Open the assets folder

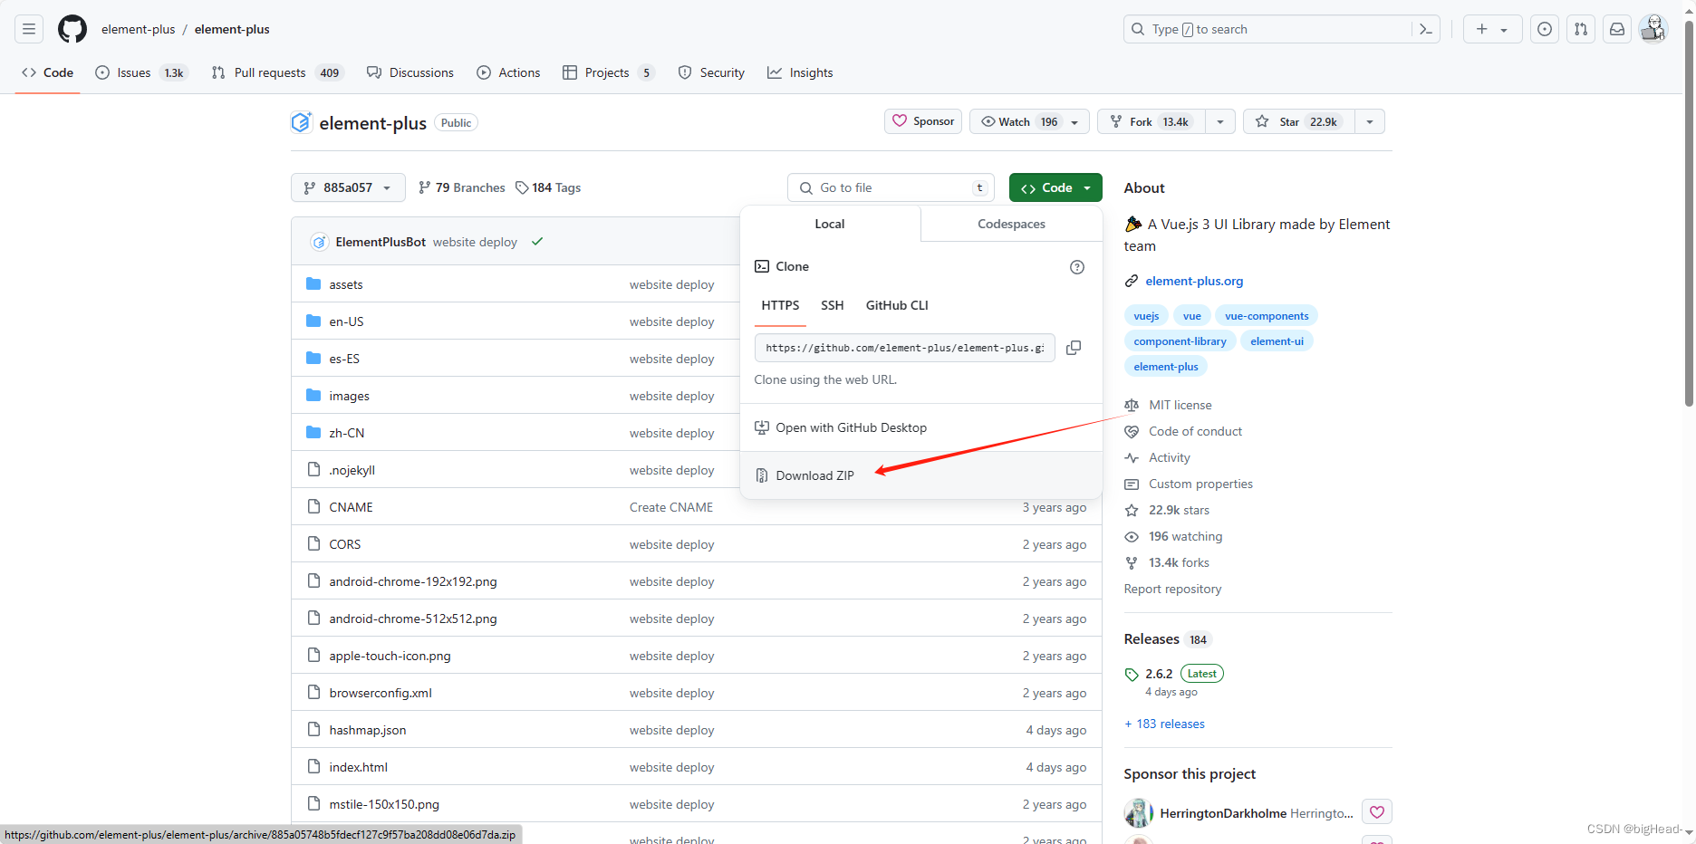click(x=346, y=284)
